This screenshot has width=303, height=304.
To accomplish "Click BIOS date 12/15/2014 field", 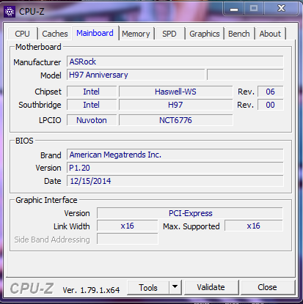I will point(175,181).
